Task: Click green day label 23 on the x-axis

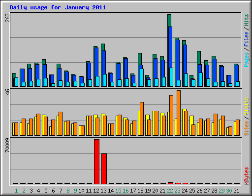Action: pyautogui.click(x=177, y=191)
